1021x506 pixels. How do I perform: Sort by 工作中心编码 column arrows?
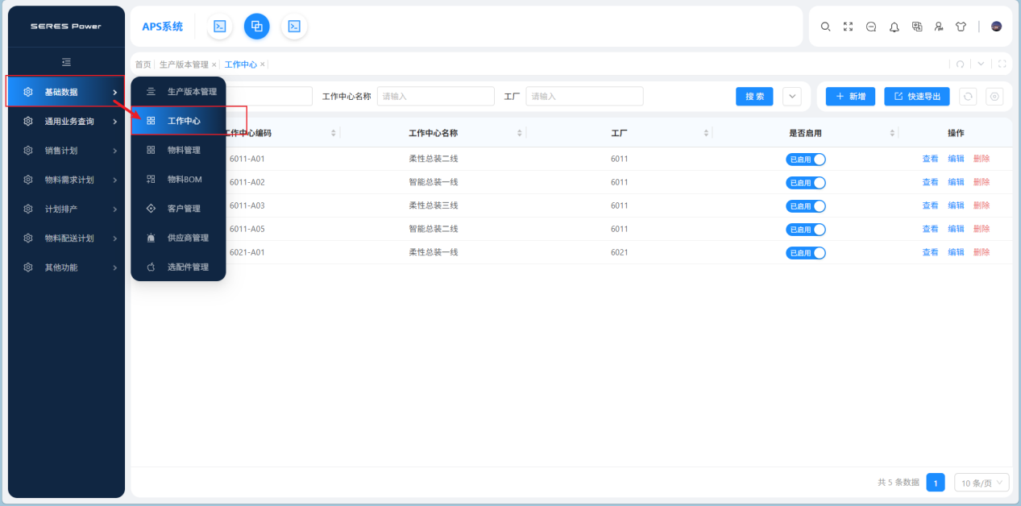click(x=334, y=133)
